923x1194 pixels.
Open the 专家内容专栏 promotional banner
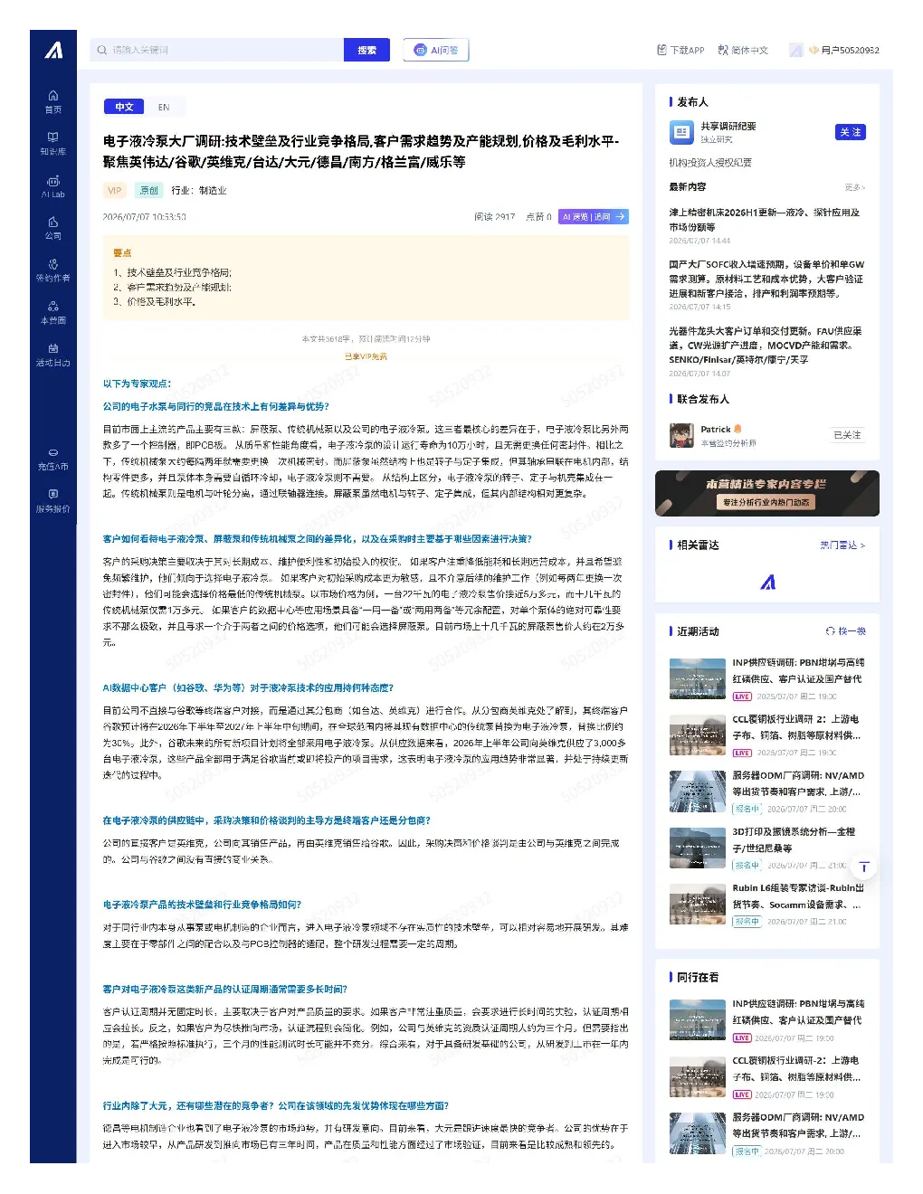pyautogui.click(x=767, y=493)
